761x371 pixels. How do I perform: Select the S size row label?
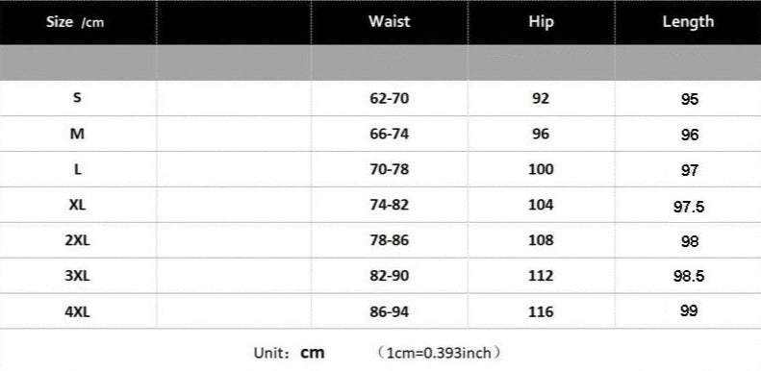(x=77, y=97)
